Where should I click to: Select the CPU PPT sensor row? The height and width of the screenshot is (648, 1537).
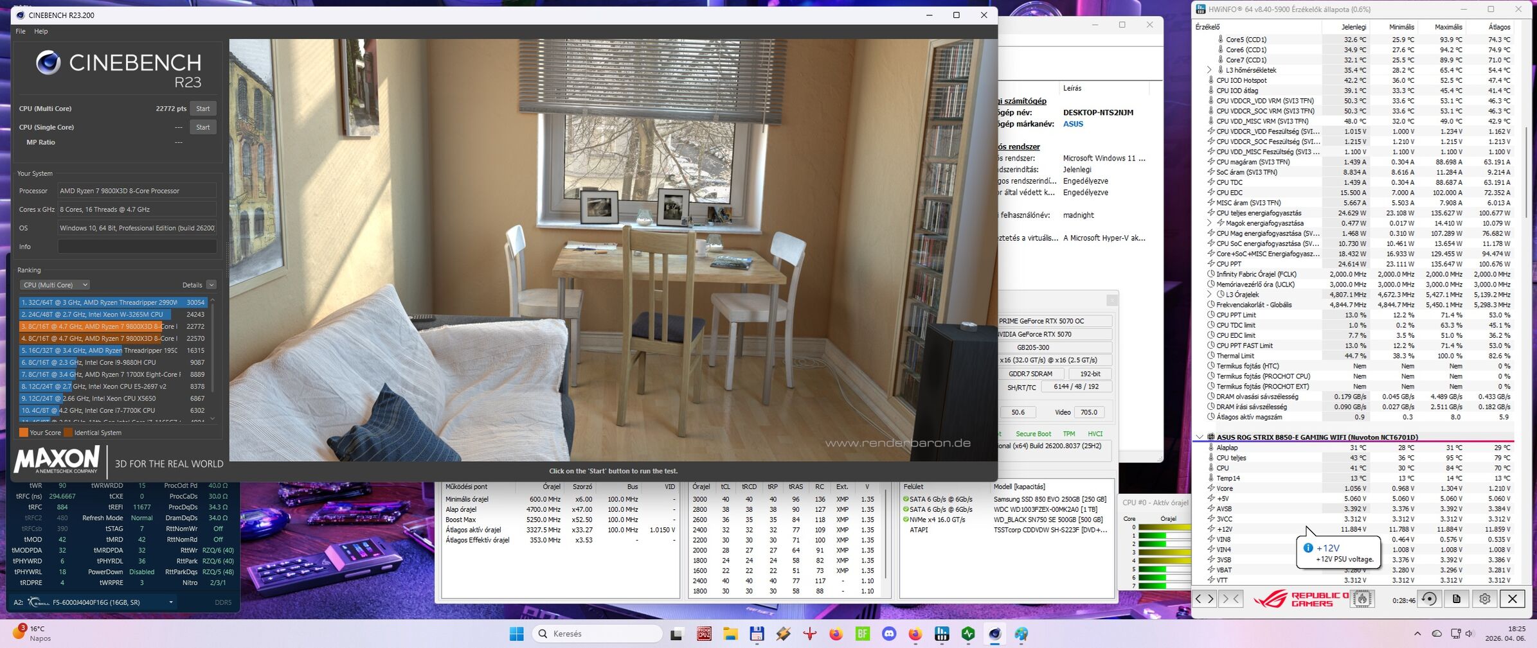click(1353, 264)
